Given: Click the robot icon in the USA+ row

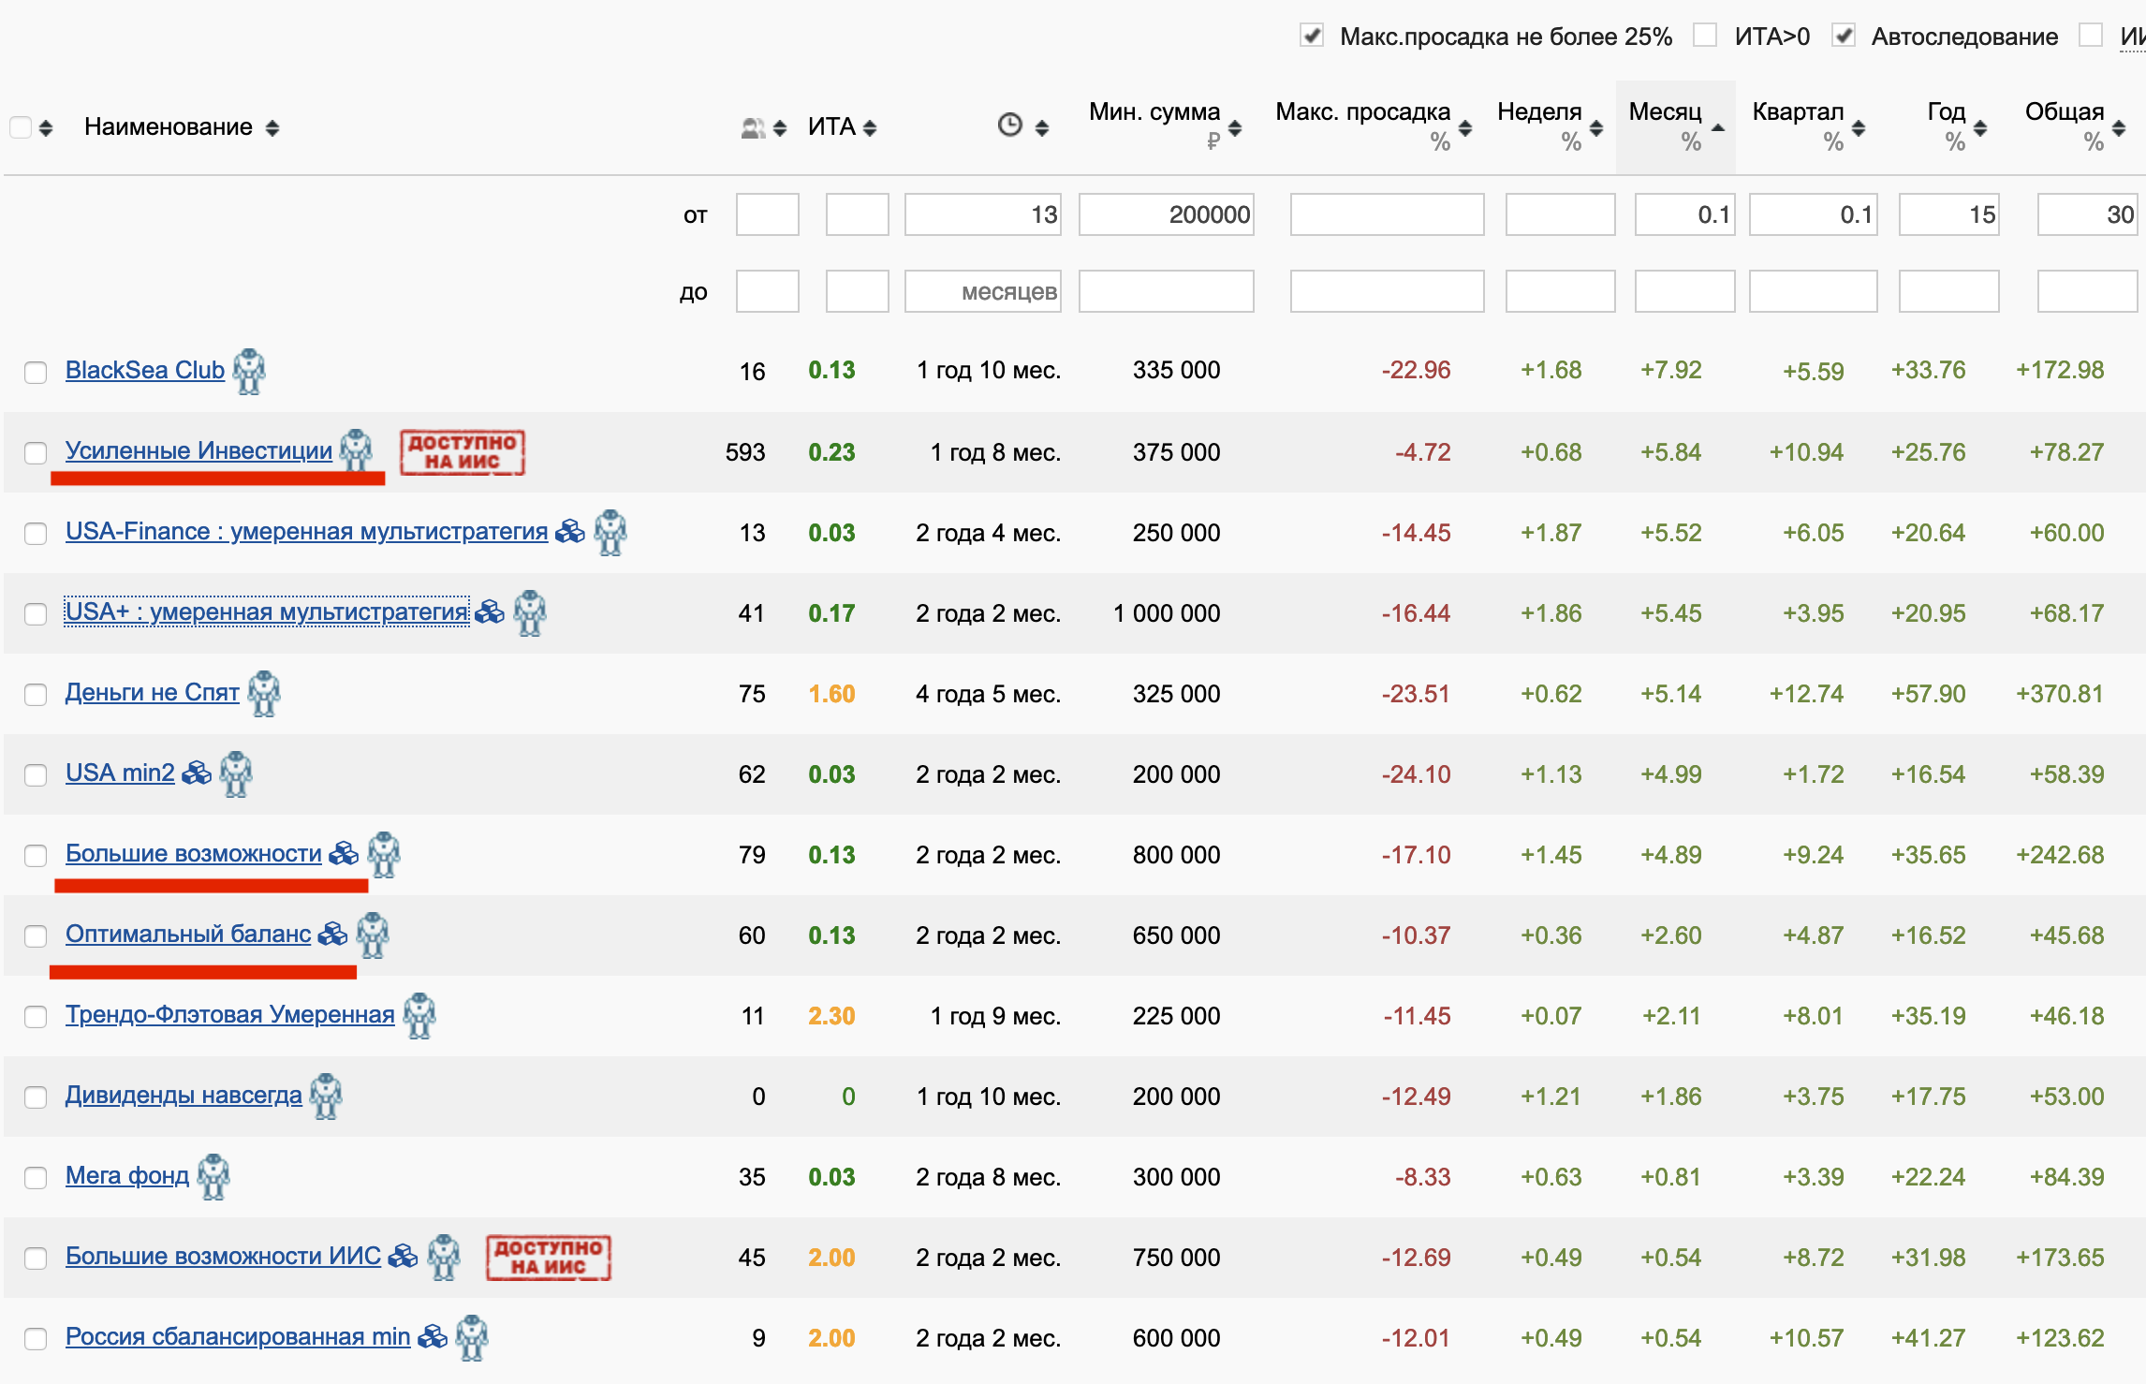Looking at the screenshot, I should (x=530, y=613).
